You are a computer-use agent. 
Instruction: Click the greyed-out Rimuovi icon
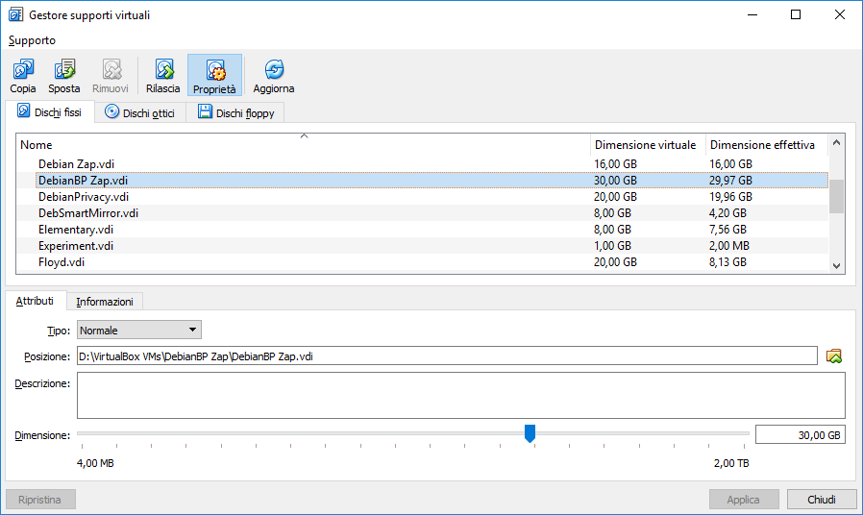[x=111, y=70]
